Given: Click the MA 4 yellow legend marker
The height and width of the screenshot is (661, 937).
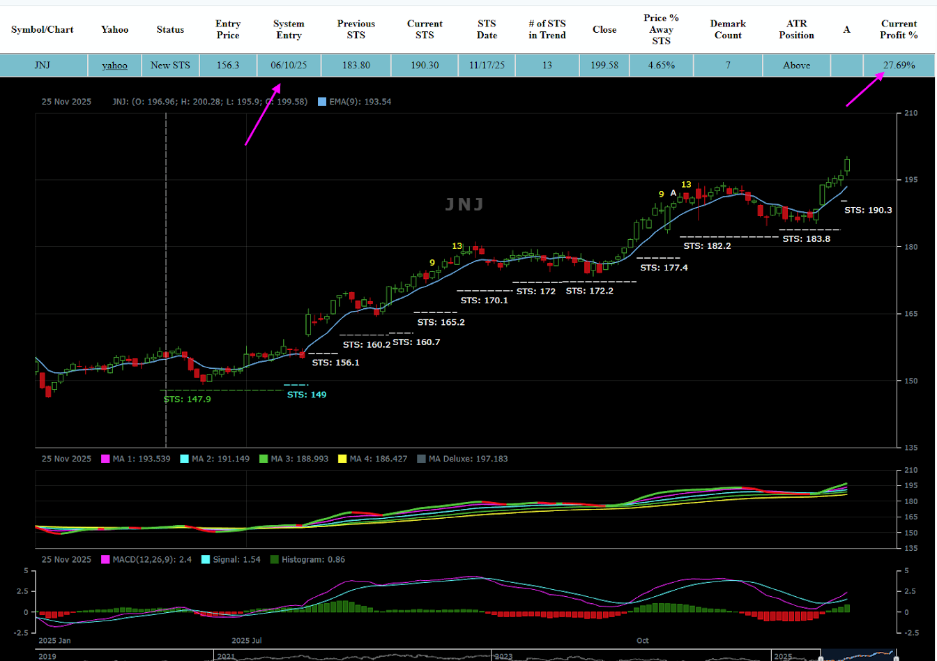Looking at the screenshot, I should tap(342, 459).
